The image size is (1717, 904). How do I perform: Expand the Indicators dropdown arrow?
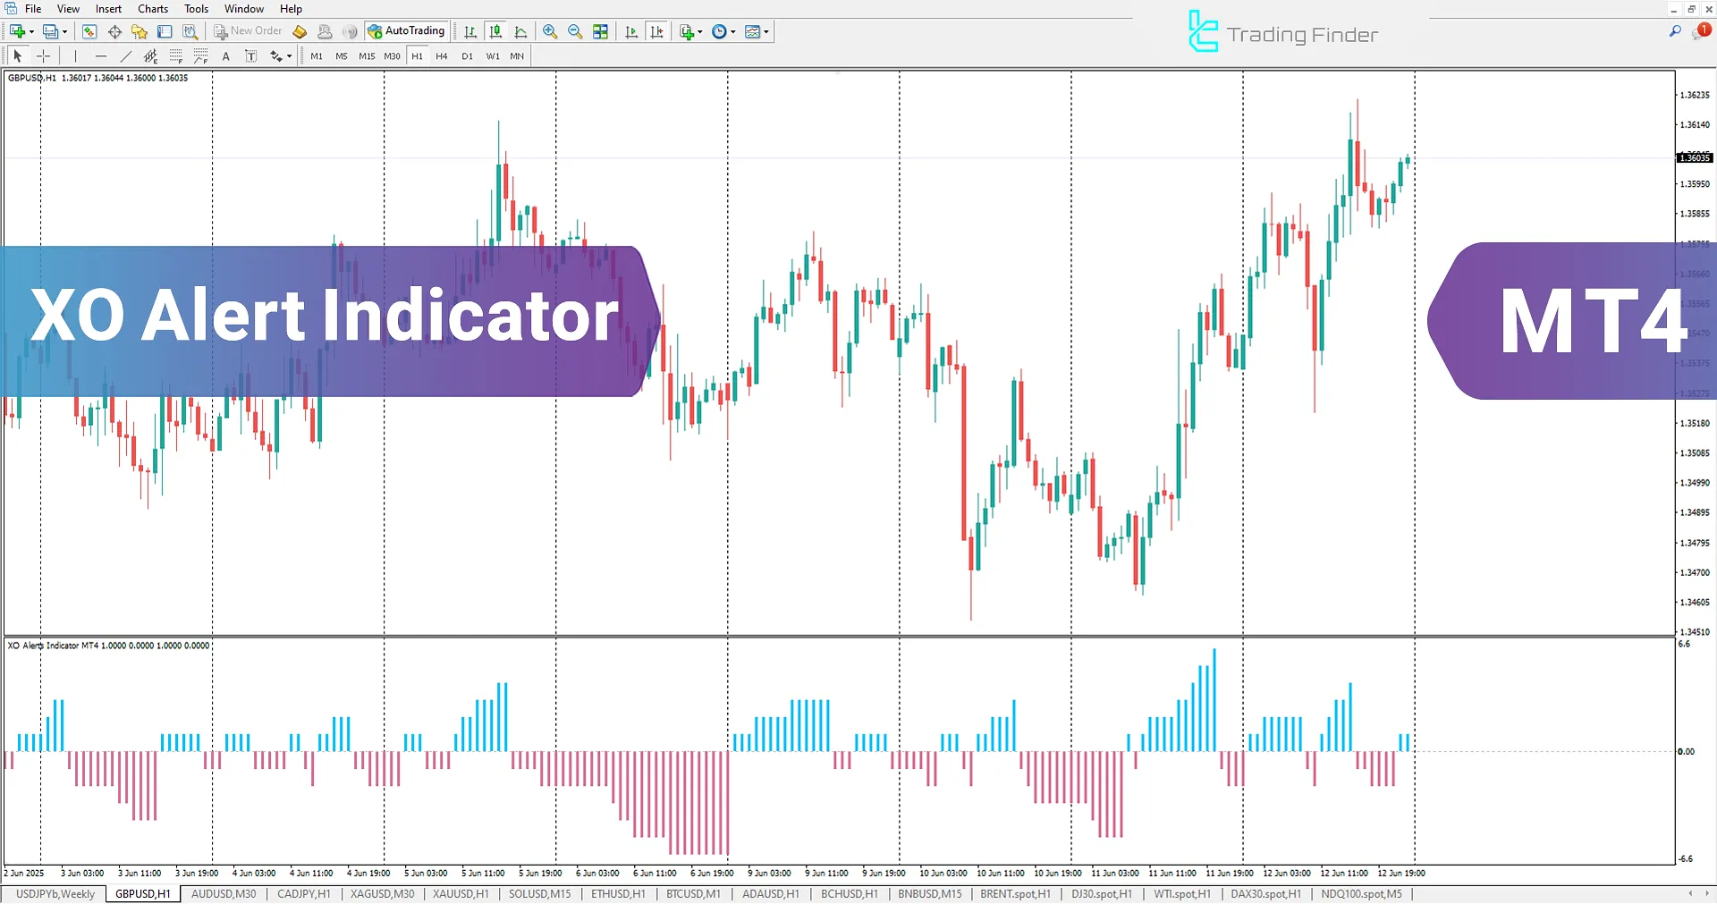click(x=700, y=32)
